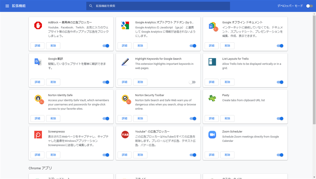Turn off YouTube ad blocker toggle
The width and height of the screenshot is (316, 179).
(x=193, y=155)
